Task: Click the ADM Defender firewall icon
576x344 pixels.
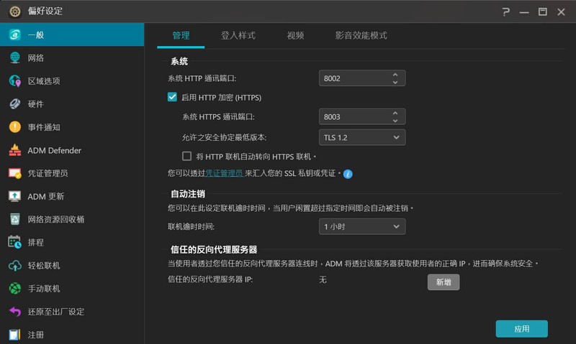Action: [14, 150]
